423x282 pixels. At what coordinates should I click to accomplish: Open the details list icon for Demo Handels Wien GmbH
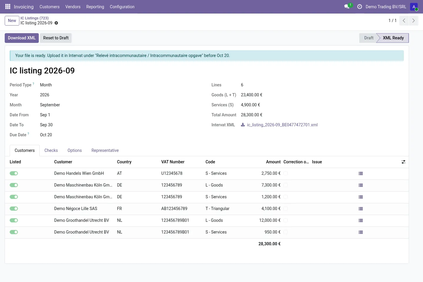coord(361,174)
